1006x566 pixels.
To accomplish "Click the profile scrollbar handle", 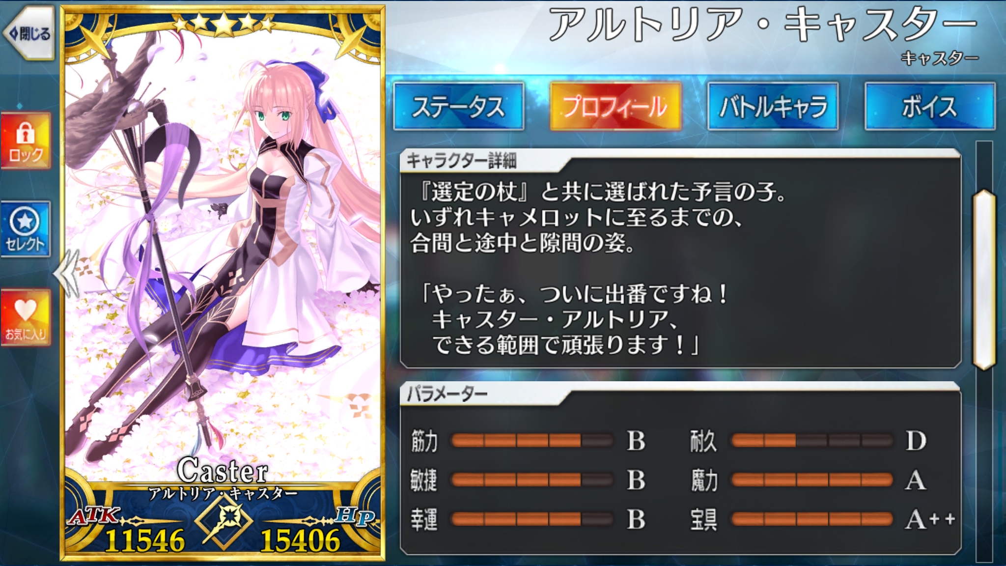I will (984, 280).
